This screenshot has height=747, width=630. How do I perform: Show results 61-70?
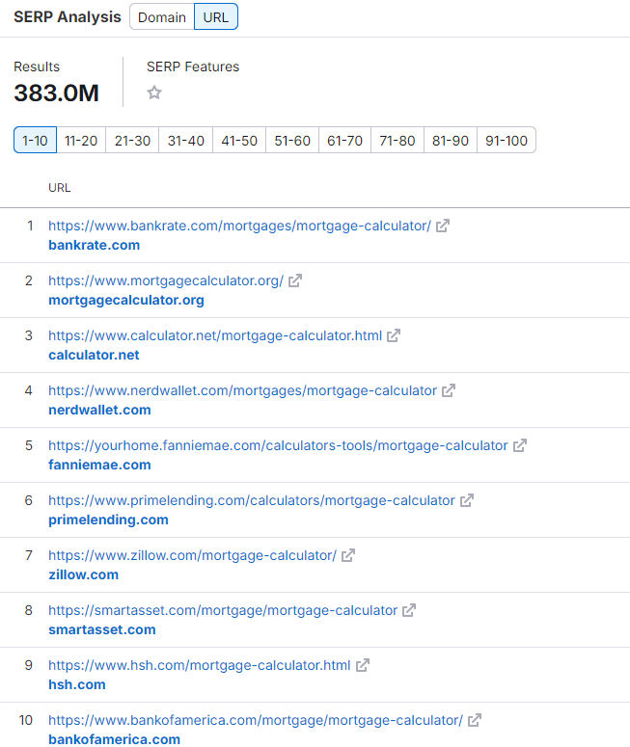point(344,141)
